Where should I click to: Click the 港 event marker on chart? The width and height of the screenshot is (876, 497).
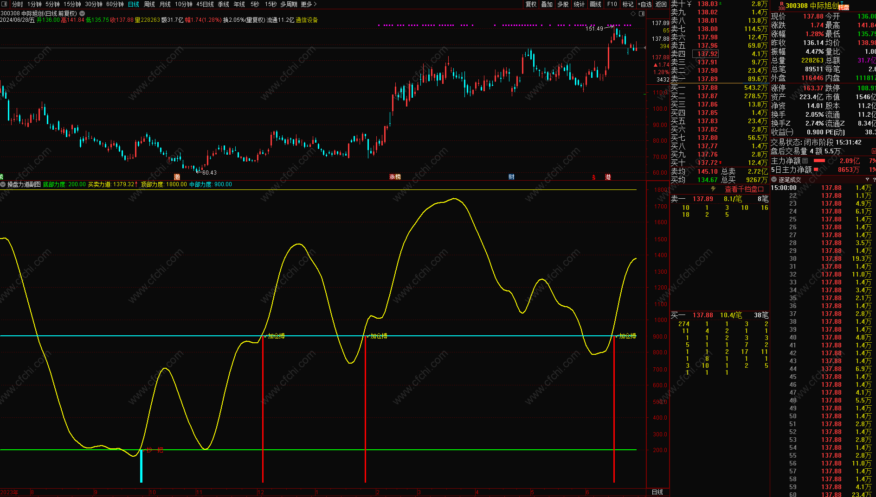click(608, 177)
